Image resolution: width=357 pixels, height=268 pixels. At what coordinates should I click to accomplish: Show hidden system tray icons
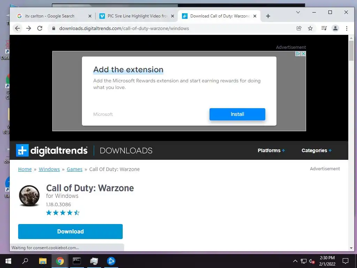tap(295, 261)
